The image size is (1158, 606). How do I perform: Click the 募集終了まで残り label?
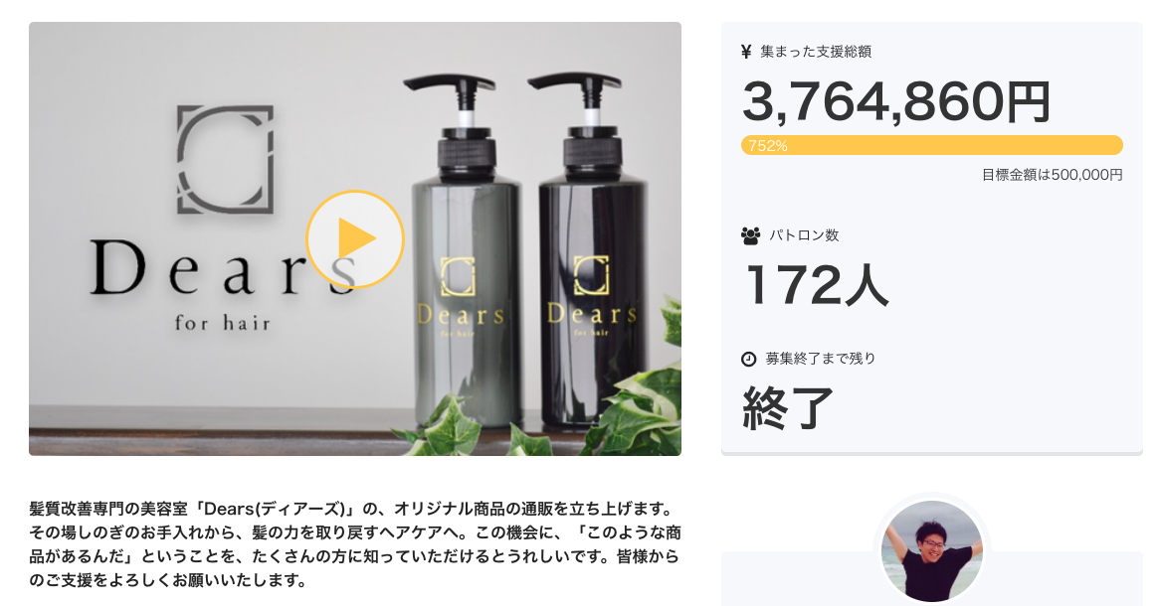click(821, 359)
